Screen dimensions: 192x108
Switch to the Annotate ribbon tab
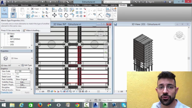pyautogui.click(x=52, y=5)
